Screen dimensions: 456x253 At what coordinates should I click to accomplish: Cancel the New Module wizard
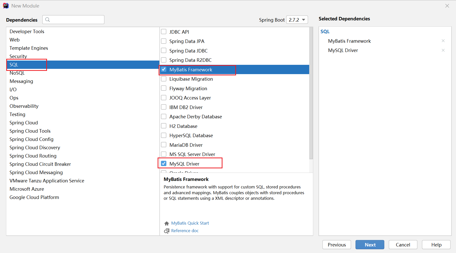coord(403,245)
